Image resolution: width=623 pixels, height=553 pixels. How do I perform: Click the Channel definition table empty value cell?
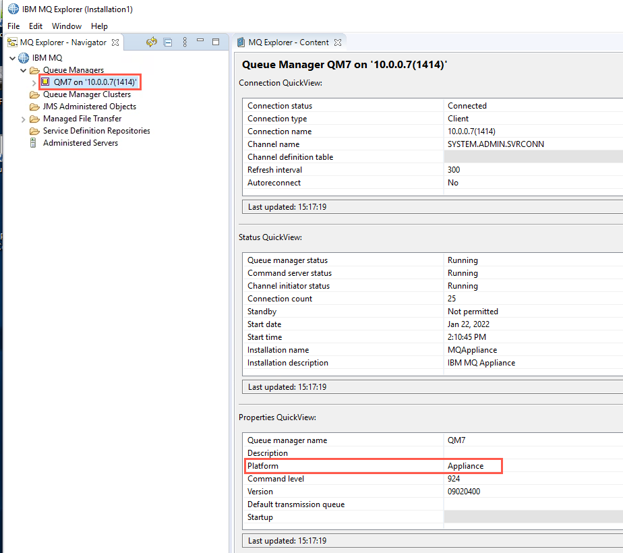tap(533, 157)
